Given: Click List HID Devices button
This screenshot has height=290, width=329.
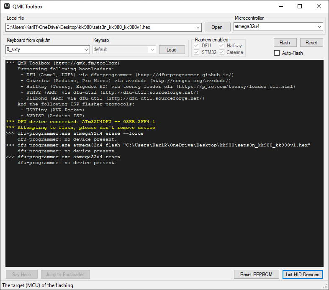Looking at the screenshot, I should [x=303, y=275].
